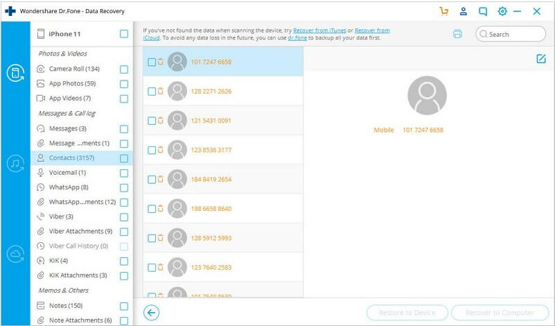Open Message ...ments (1) category
555x326 pixels.
pos(79,143)
